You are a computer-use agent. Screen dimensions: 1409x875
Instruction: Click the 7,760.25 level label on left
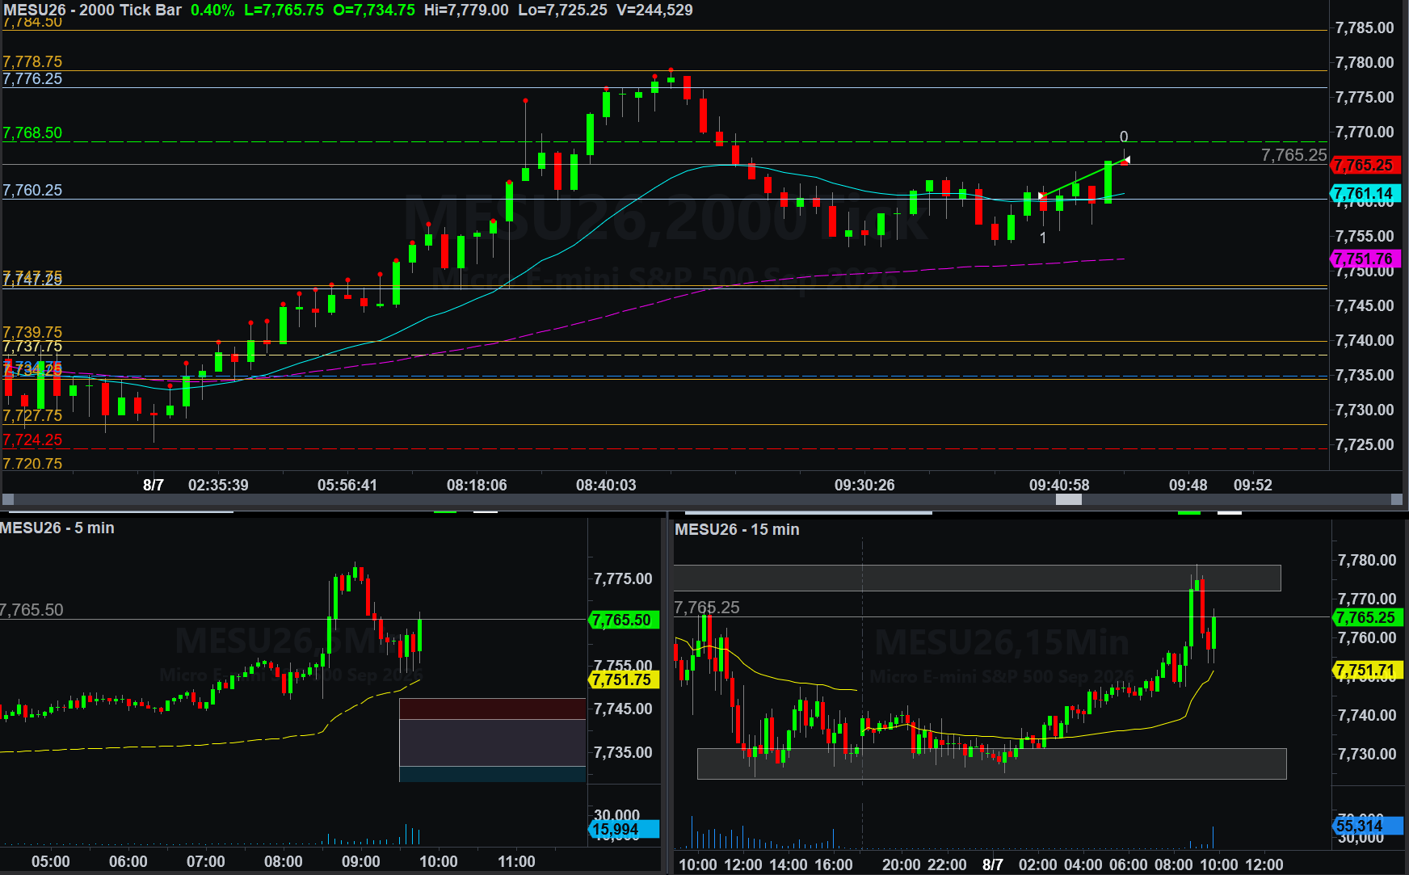pyautogui.click(x=32, y=191)
